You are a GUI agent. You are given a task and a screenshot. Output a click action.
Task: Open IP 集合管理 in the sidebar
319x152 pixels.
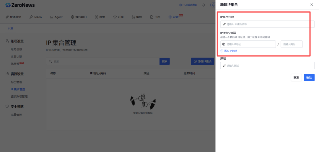point(18,89)
